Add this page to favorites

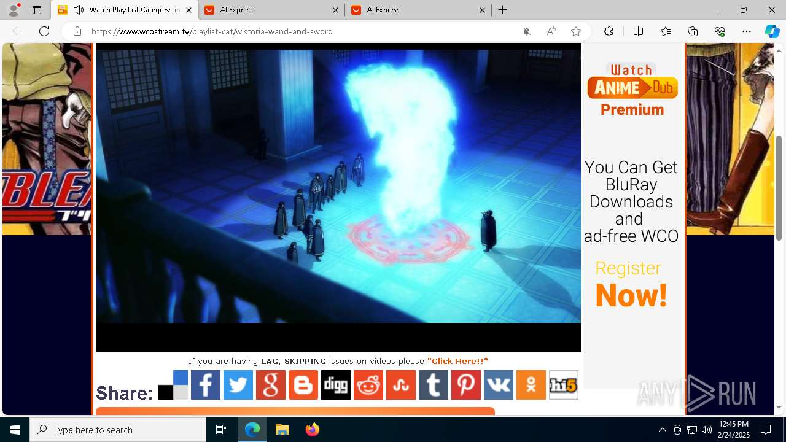click(x=576, y=31)
